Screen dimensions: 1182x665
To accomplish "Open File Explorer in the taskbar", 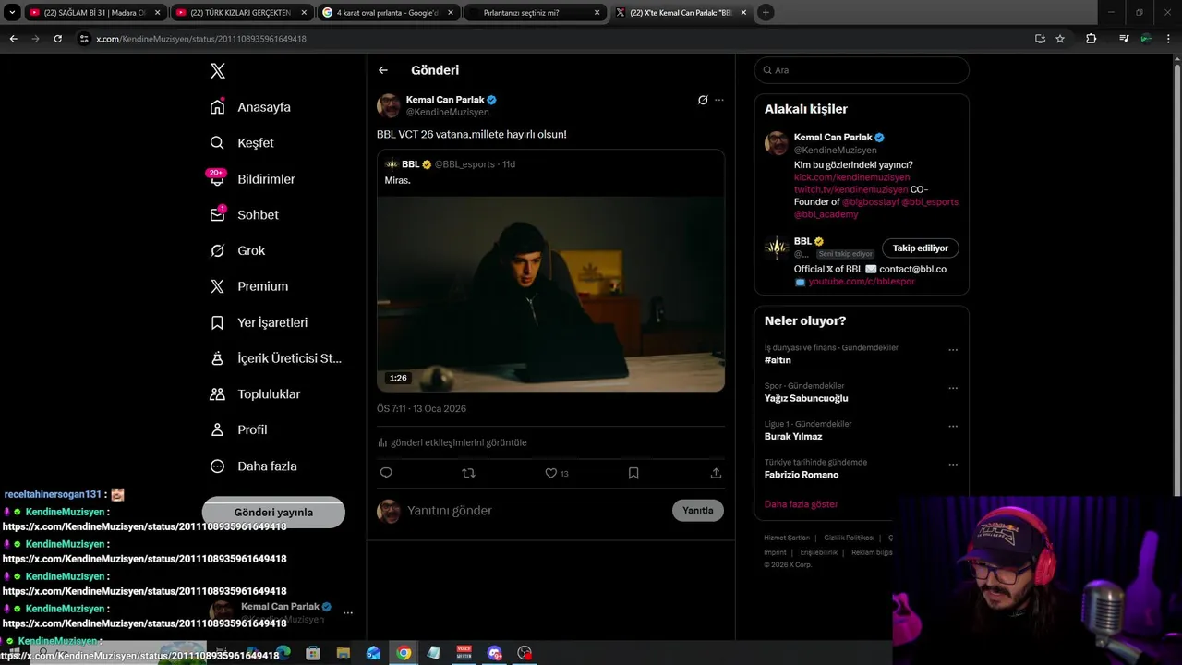I will click(344, 653).
